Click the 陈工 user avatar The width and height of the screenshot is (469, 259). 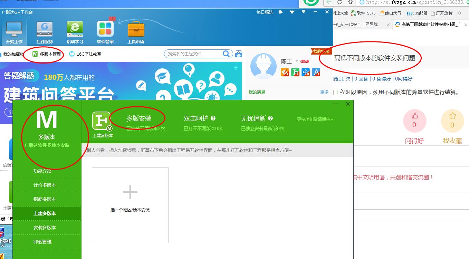(263, 66)
